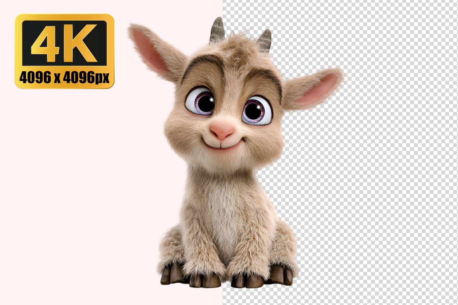This screenshot has width=458, height=305.
Task: Click the goat's eye on the pink side
Action: 202,102
